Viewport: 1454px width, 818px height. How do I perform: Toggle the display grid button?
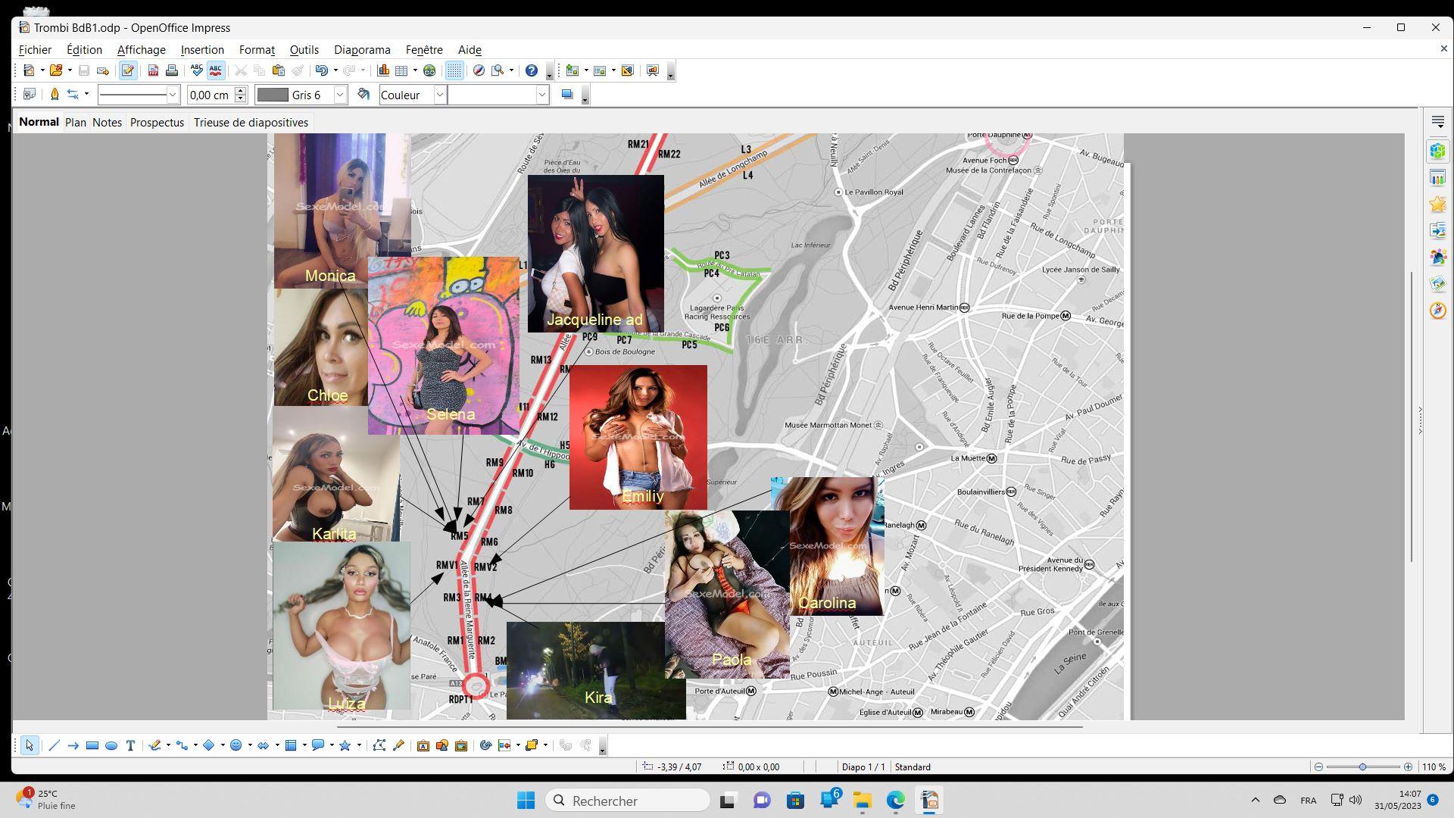(454, 70)
